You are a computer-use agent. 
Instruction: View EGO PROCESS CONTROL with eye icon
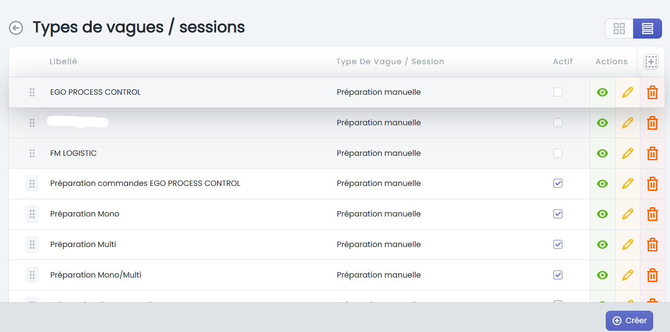pyautogui.click(x=602, y=93)
